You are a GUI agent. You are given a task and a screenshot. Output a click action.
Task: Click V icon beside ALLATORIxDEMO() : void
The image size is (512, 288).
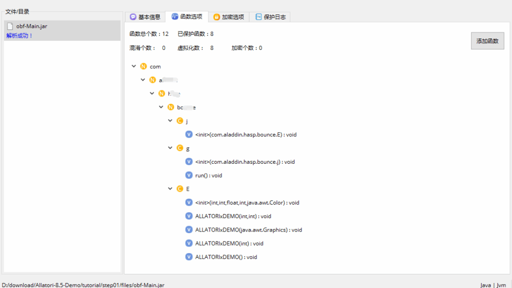pos(189,257)
